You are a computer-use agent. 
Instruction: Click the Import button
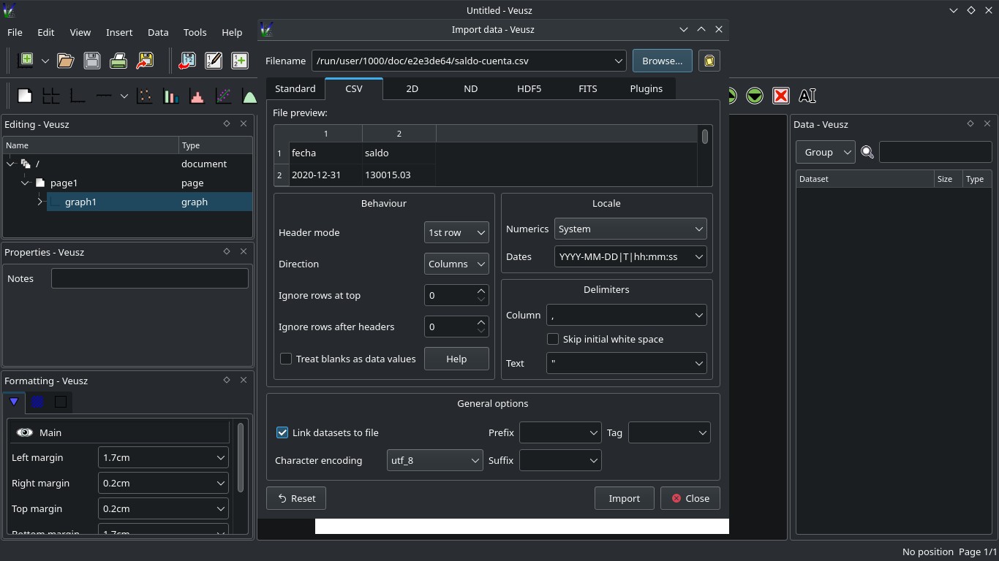coord(625,498)
